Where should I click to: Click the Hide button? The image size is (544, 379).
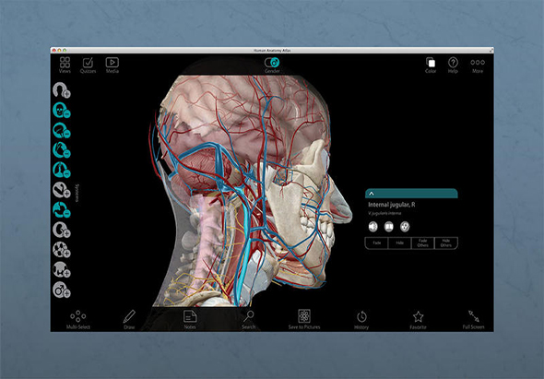(399, 243)
